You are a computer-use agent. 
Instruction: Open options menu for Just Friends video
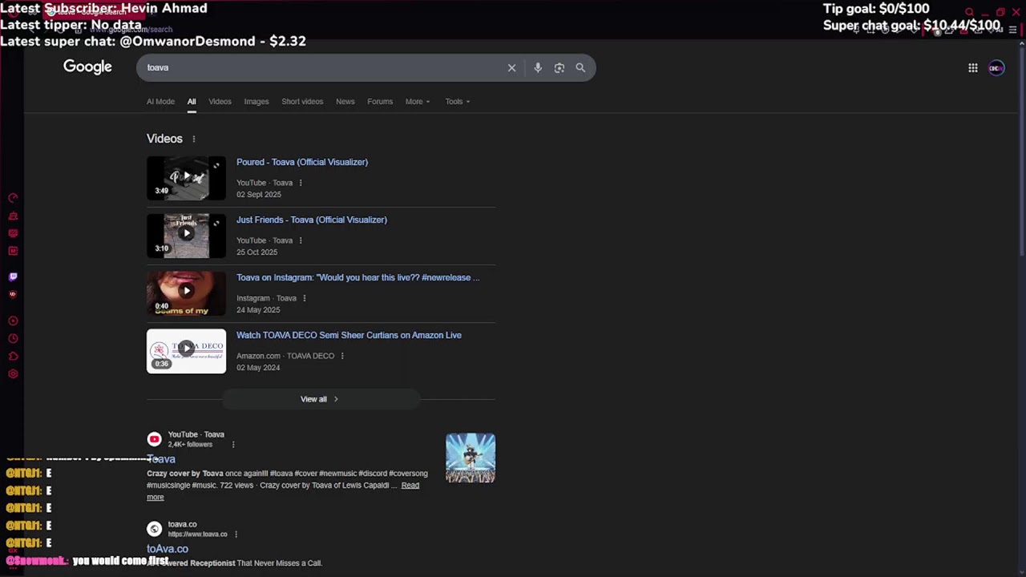tap(301, 240)
